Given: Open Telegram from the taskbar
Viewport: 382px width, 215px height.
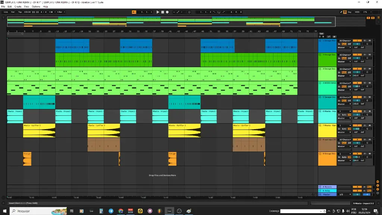Looking at the screenshot, I should [111, 211].
